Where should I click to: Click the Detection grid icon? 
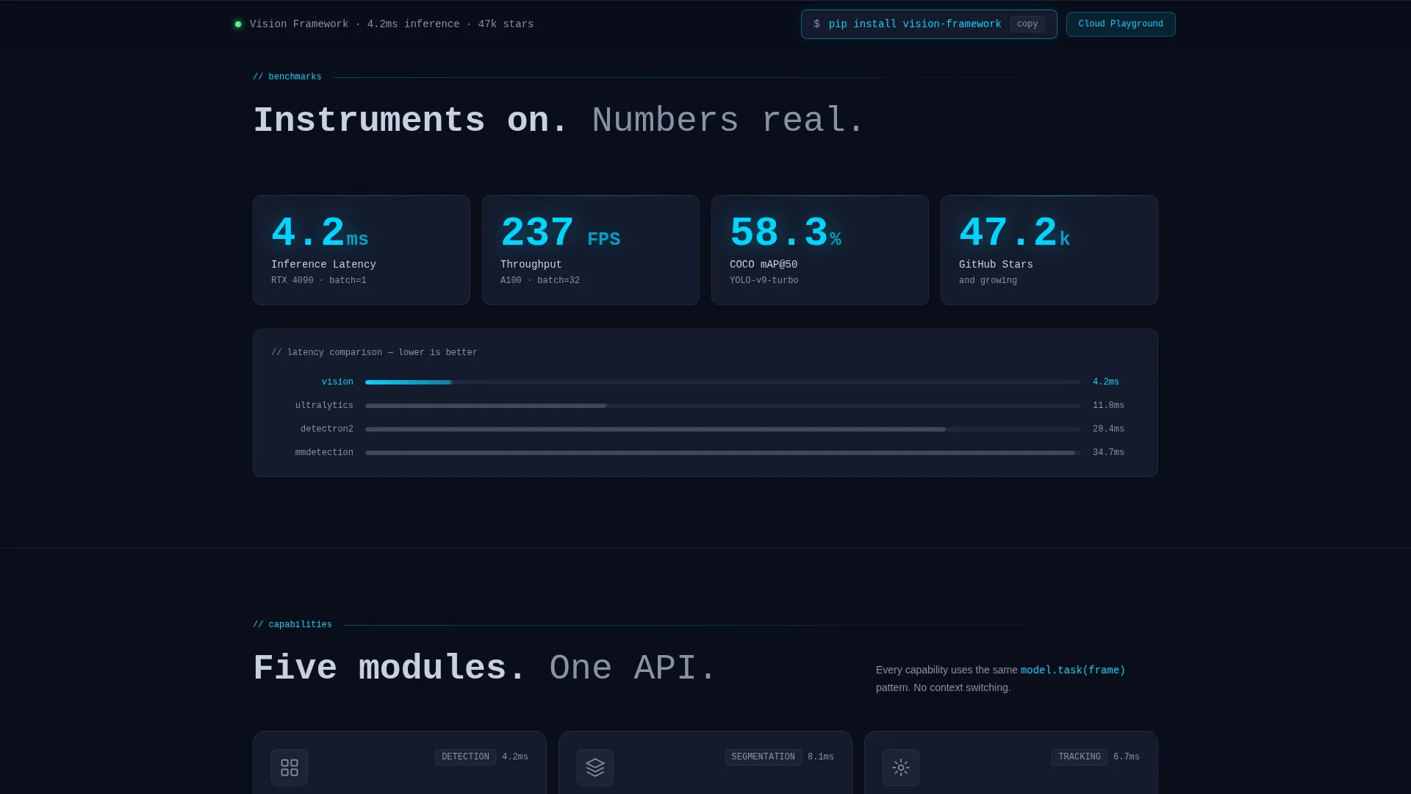pos(290,768)
